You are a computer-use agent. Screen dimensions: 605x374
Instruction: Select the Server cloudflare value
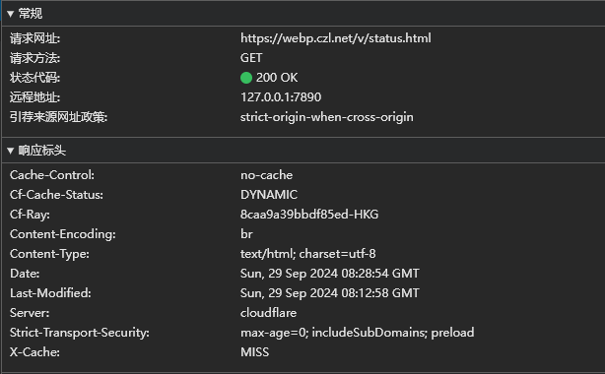(269, 313)
